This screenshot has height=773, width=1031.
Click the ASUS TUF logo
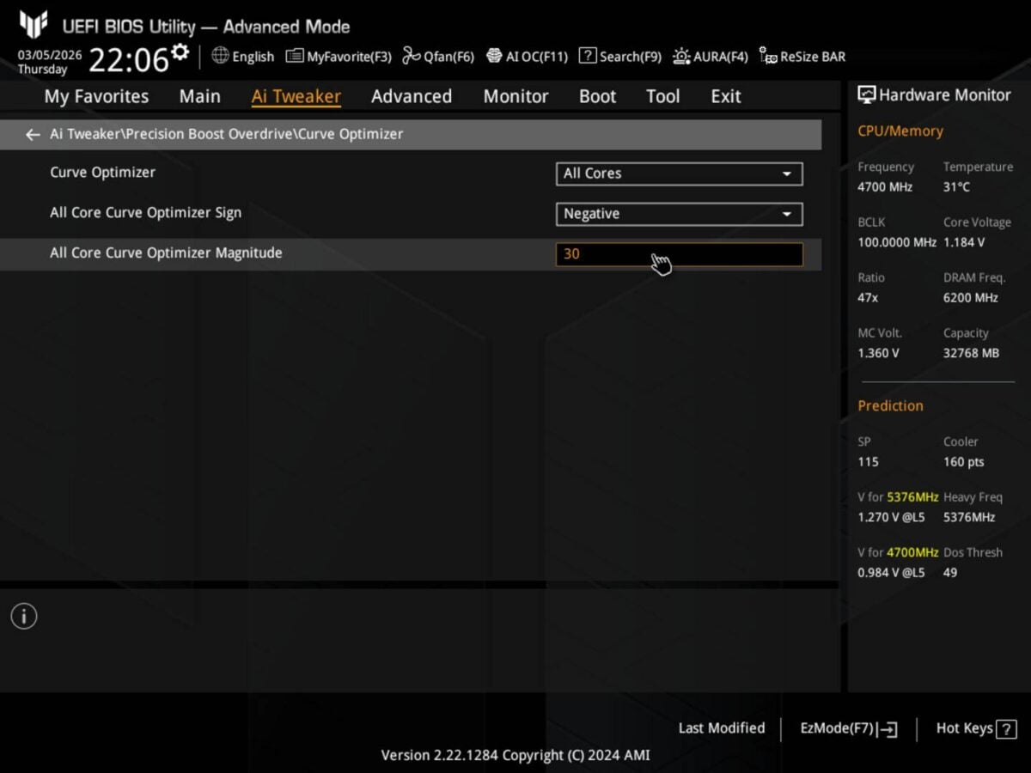tap(33, 23)
